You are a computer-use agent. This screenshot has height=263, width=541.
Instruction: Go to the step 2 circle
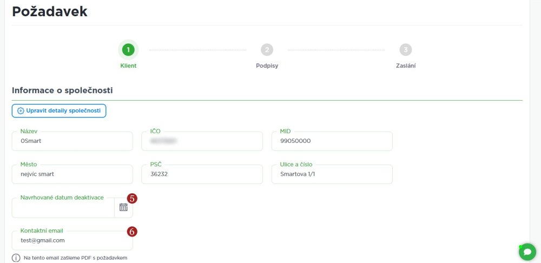point(267,50)
